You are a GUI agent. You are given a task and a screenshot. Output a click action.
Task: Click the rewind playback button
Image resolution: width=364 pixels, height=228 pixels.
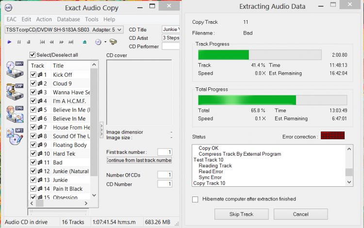52,42
